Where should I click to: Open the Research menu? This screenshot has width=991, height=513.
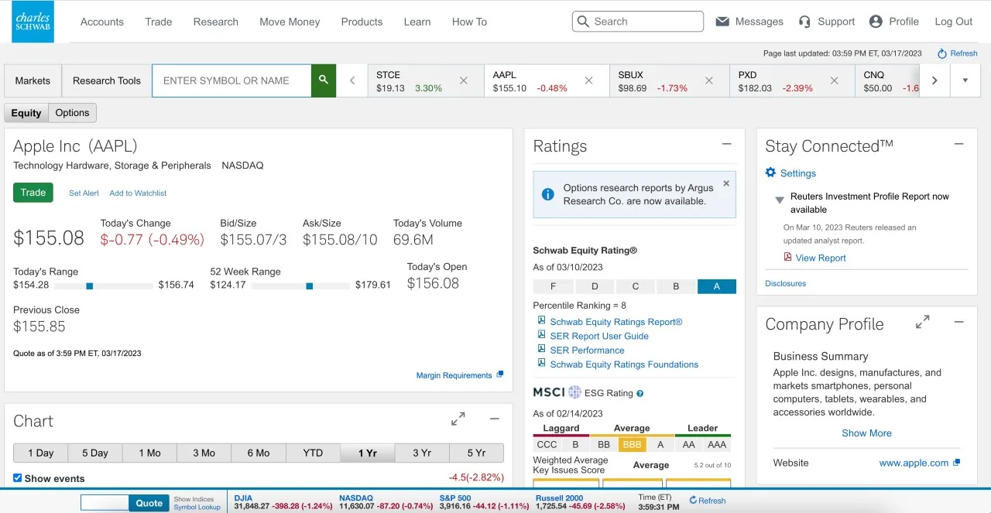216,22
